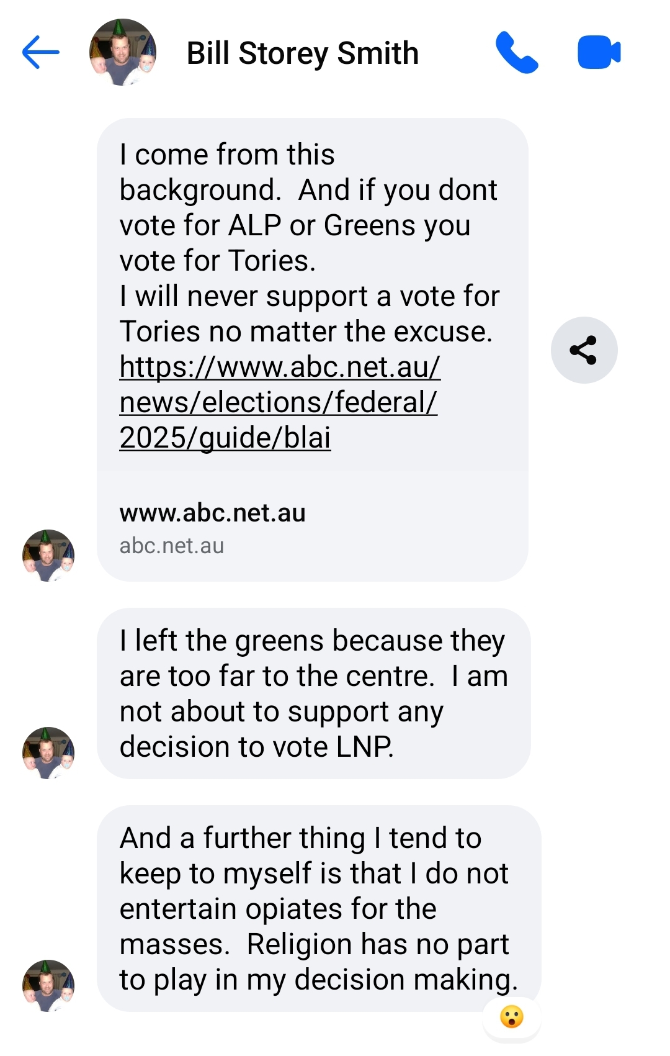Open the header profile picture
This screenshot has height=1056, width=670.
click(x=123, y=52)
